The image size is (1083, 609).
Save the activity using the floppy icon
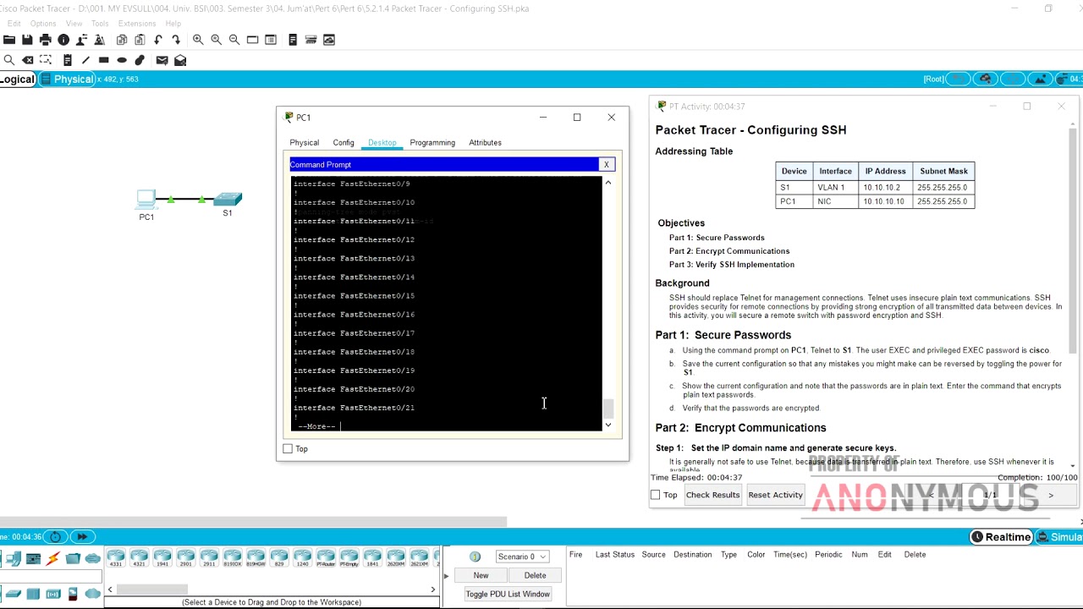(27, 40)
